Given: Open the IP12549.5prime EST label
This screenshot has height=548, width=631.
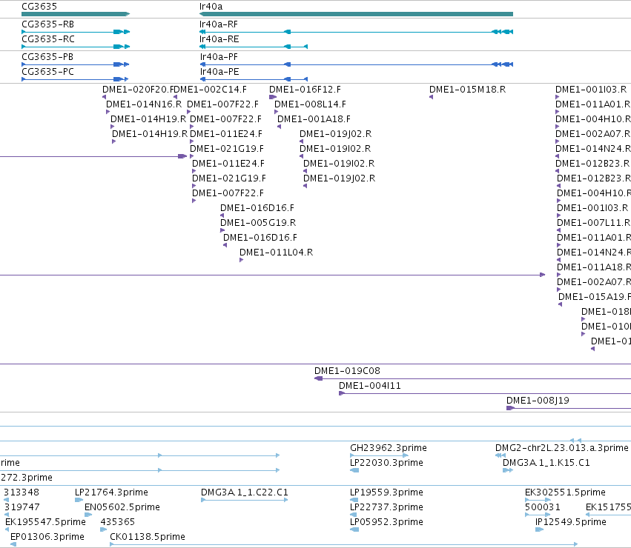Looking at the screenshot, I should click(x=571, y=522).
